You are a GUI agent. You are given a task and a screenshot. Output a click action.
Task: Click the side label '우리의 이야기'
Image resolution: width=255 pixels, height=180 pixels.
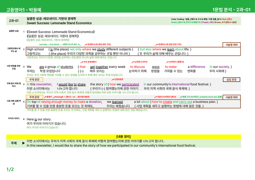(14, 118)
